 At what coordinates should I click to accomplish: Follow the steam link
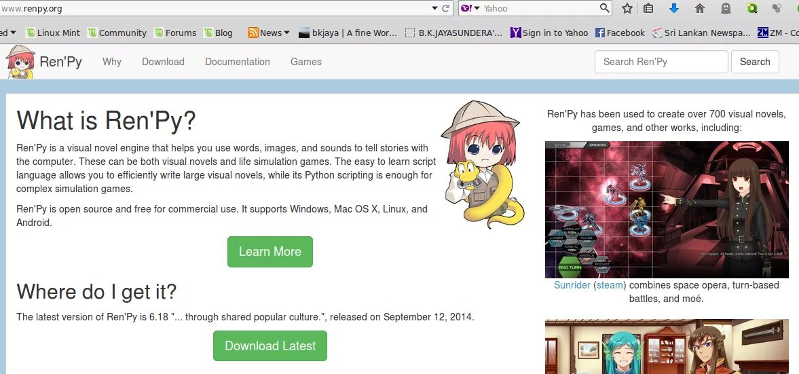(610, 285)
